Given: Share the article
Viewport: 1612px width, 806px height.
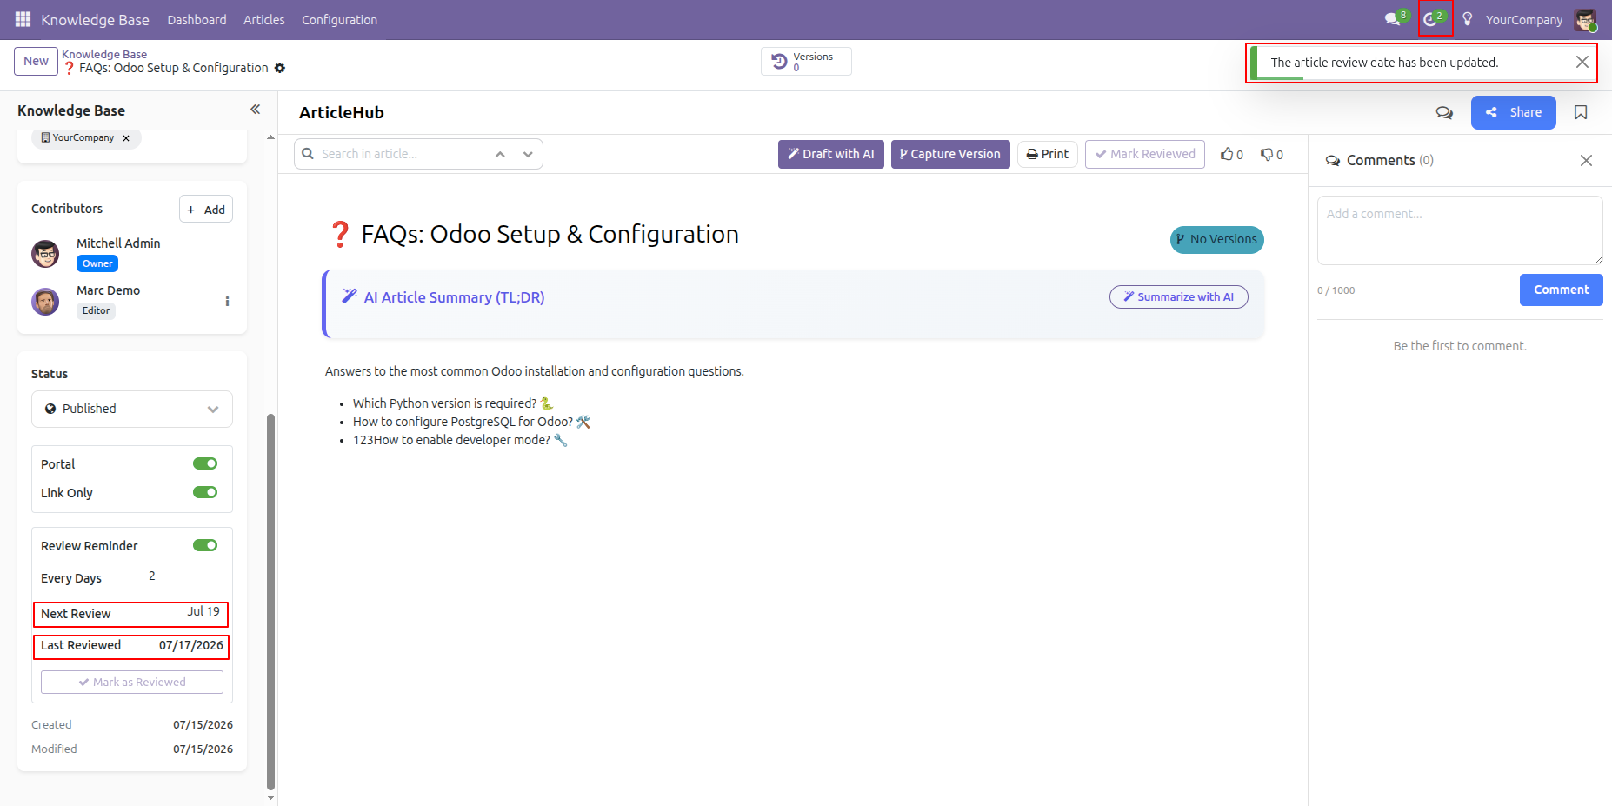Looking at the screenshot, I should coord(1514,112).
